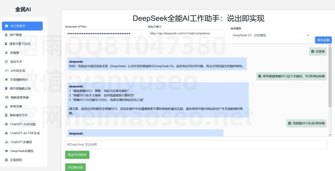Click the message 帮我根据黑帽SEO这个关键词，写3条网站标题
The height and width of the screenshot is (171, 335).
pos(291,76)
